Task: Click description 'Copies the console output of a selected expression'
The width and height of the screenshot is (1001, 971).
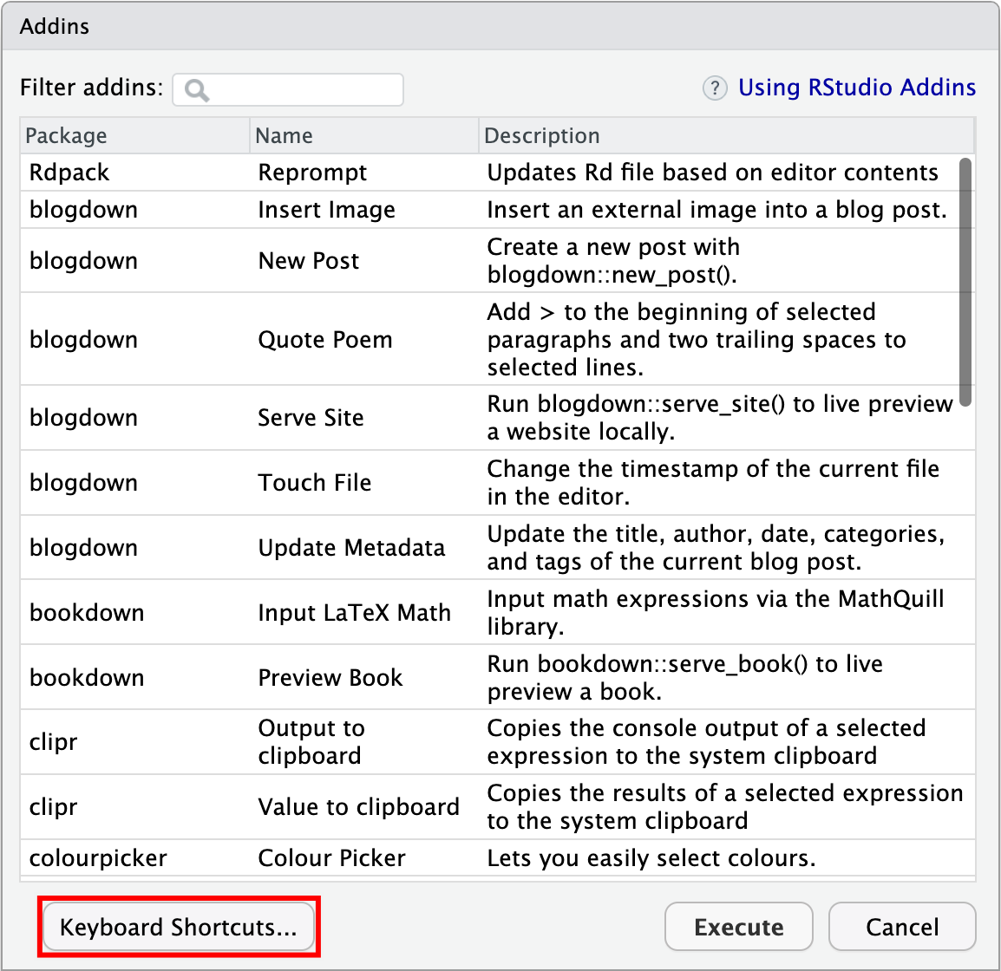Action: click(706, 742)
